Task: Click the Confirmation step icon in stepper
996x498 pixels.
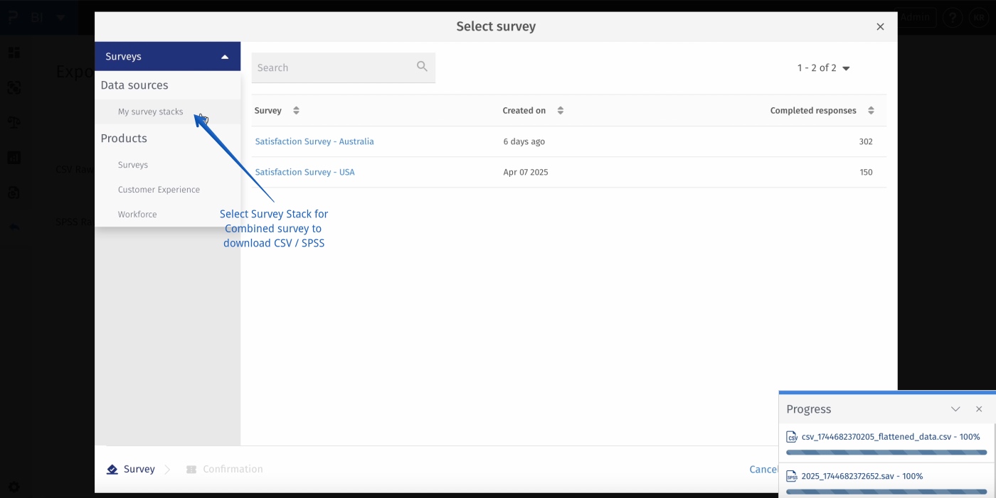Action: pyautogui.click(x=190, y=469)
